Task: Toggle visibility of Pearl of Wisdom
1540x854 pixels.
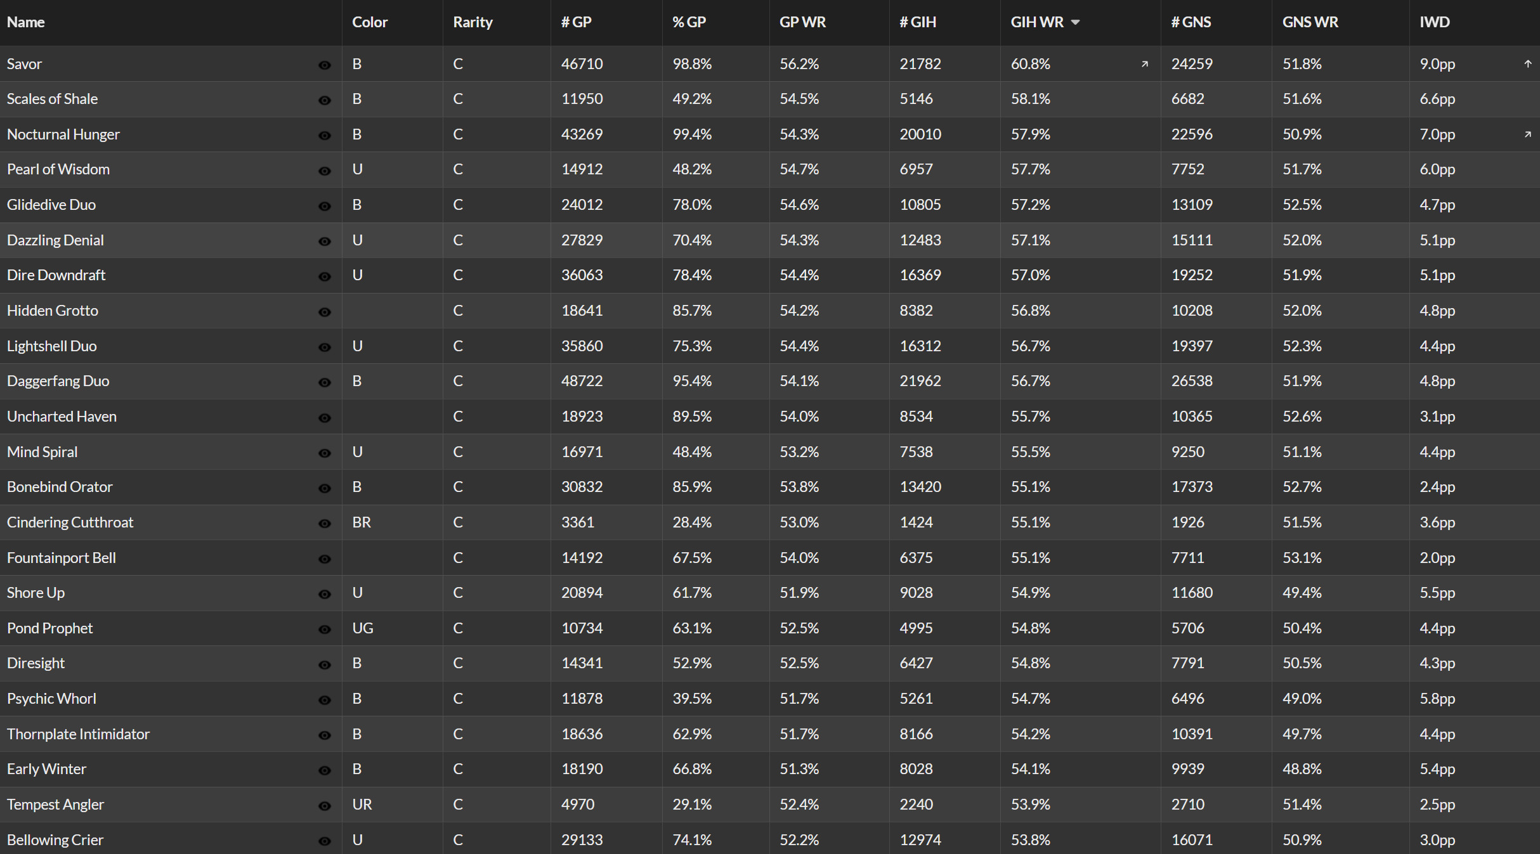Action: tap(324, 171)
